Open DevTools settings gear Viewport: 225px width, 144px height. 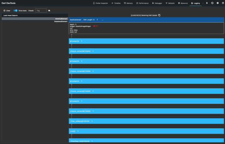(217, 3)
